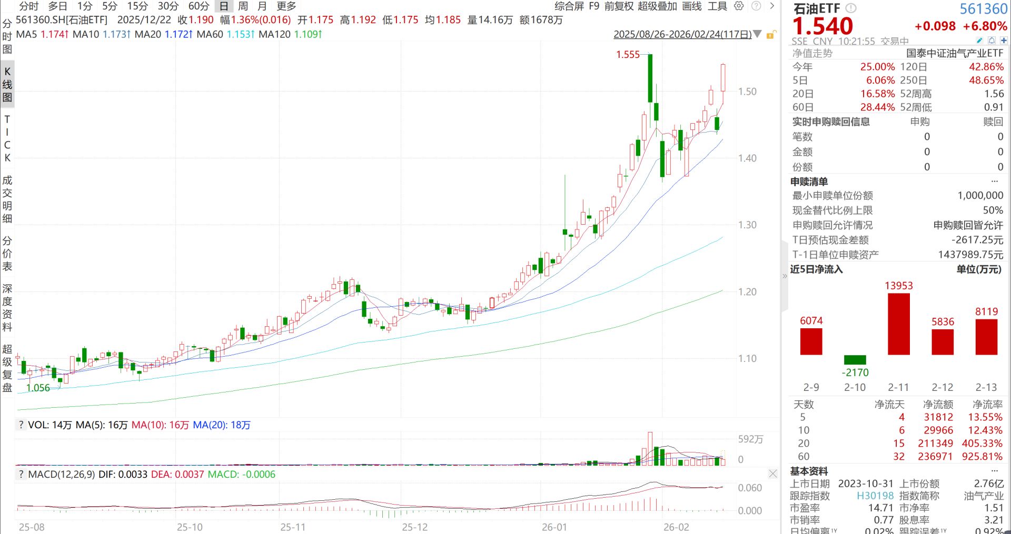Add 石油ETF to watchlist with plus icon
This screenshot has height=534, width=1011.
(x=1004, y=41)
